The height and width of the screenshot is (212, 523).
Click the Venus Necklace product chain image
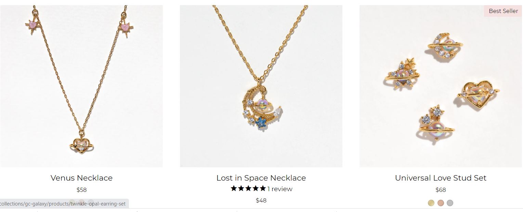(x=81, y=86)
